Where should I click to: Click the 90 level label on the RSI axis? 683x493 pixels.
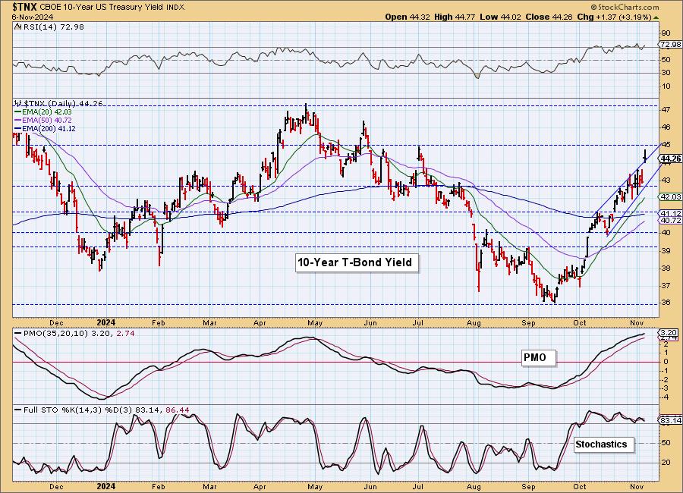tap(666, 33)
